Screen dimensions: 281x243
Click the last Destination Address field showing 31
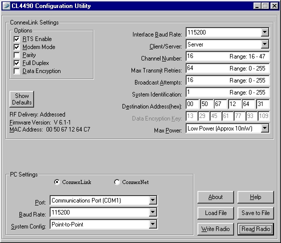tap(262, 104)
